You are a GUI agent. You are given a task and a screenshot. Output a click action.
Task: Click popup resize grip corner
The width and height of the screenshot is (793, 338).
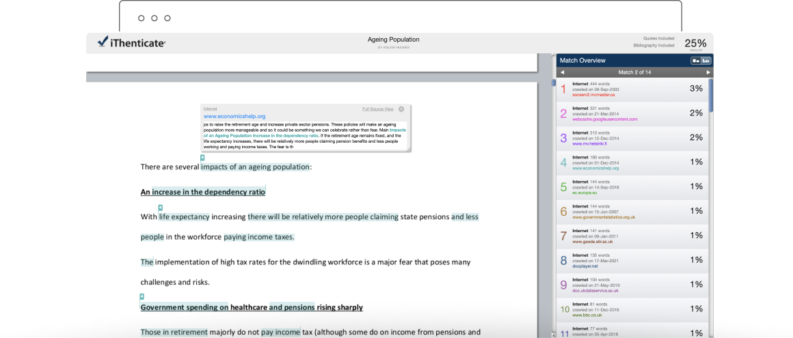407,149
